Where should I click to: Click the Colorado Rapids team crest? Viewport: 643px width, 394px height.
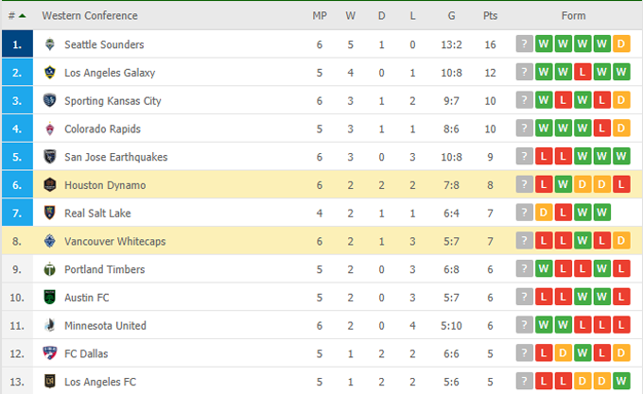(50, 129)
